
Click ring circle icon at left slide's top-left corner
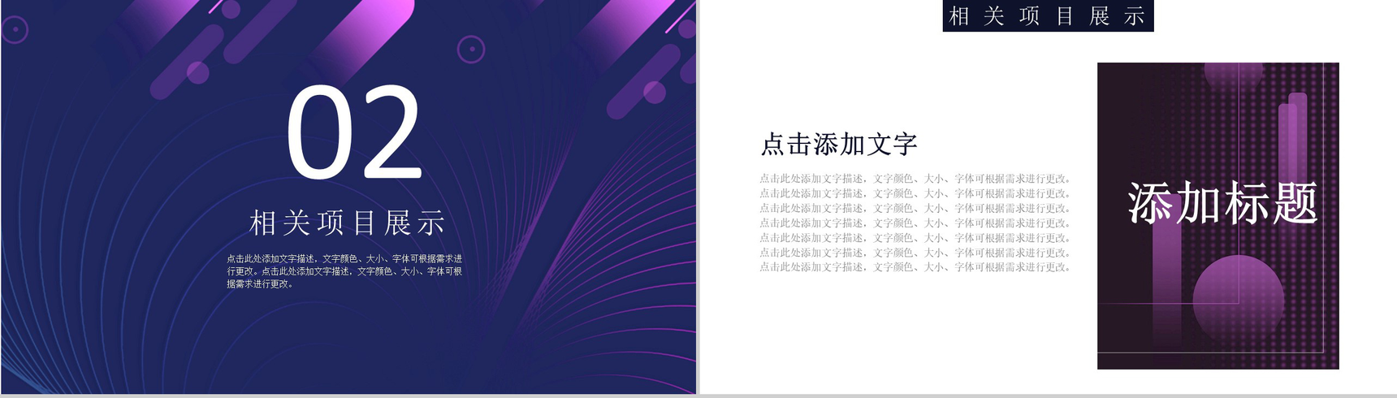pos(15,30)
